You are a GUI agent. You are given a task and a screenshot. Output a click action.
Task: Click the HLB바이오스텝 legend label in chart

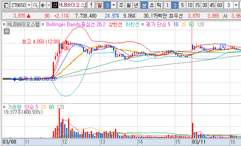tap(23, 24)
